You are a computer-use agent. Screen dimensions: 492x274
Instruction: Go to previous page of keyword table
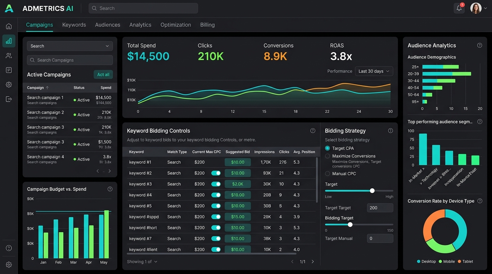[x=292, y=262]
